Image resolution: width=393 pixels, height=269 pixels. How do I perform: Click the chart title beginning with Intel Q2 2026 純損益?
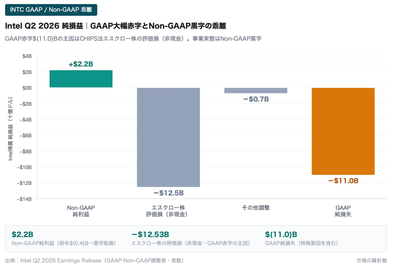coord(116,26)
